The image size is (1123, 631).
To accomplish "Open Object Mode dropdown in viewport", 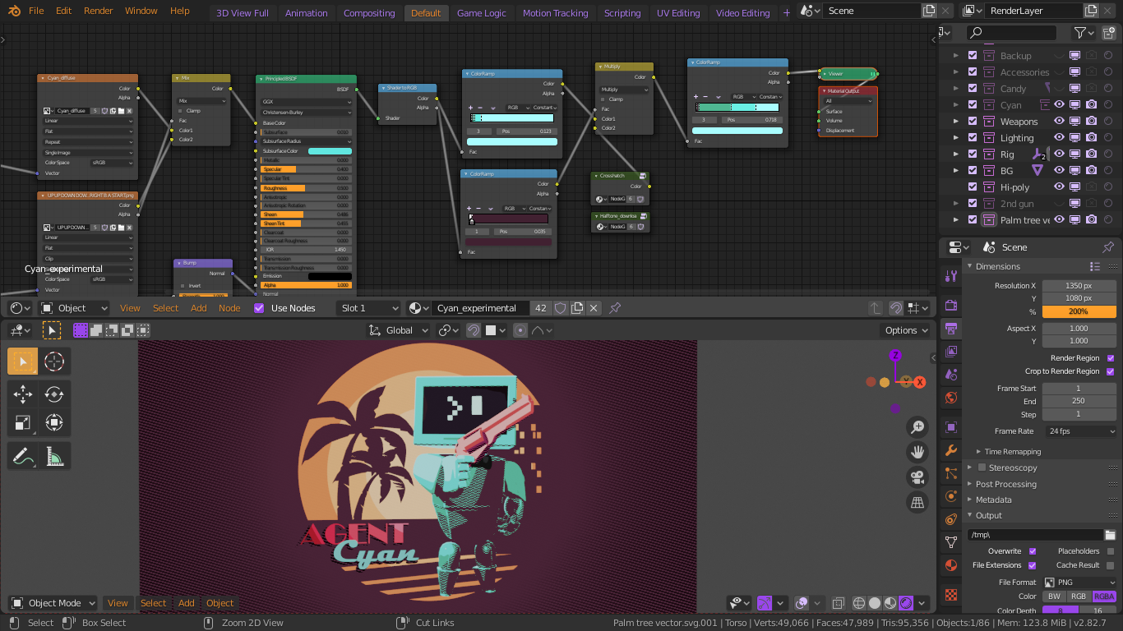I will (53, 603).
